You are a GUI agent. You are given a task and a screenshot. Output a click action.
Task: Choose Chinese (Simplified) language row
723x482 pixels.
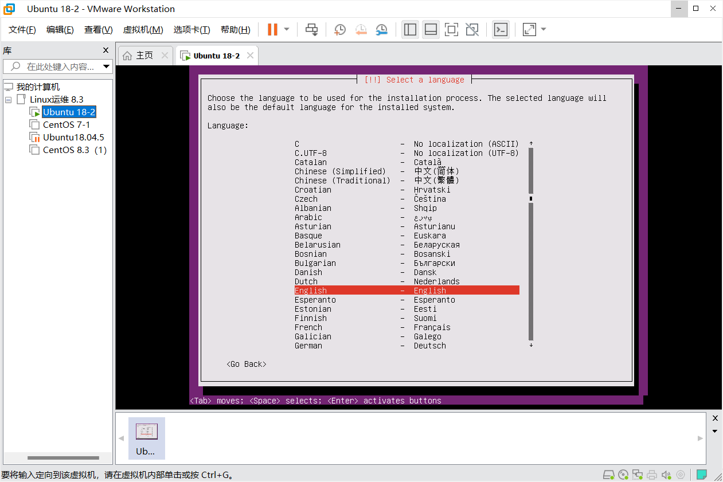coord(407,171)
